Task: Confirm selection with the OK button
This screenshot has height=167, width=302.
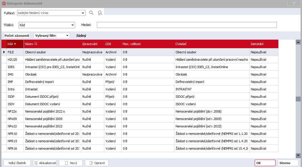Action: coord(265,163)
